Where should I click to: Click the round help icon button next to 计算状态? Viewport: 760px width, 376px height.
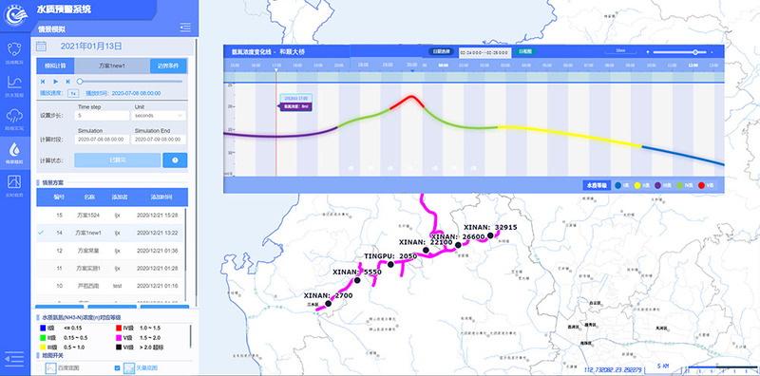[175, 160]
